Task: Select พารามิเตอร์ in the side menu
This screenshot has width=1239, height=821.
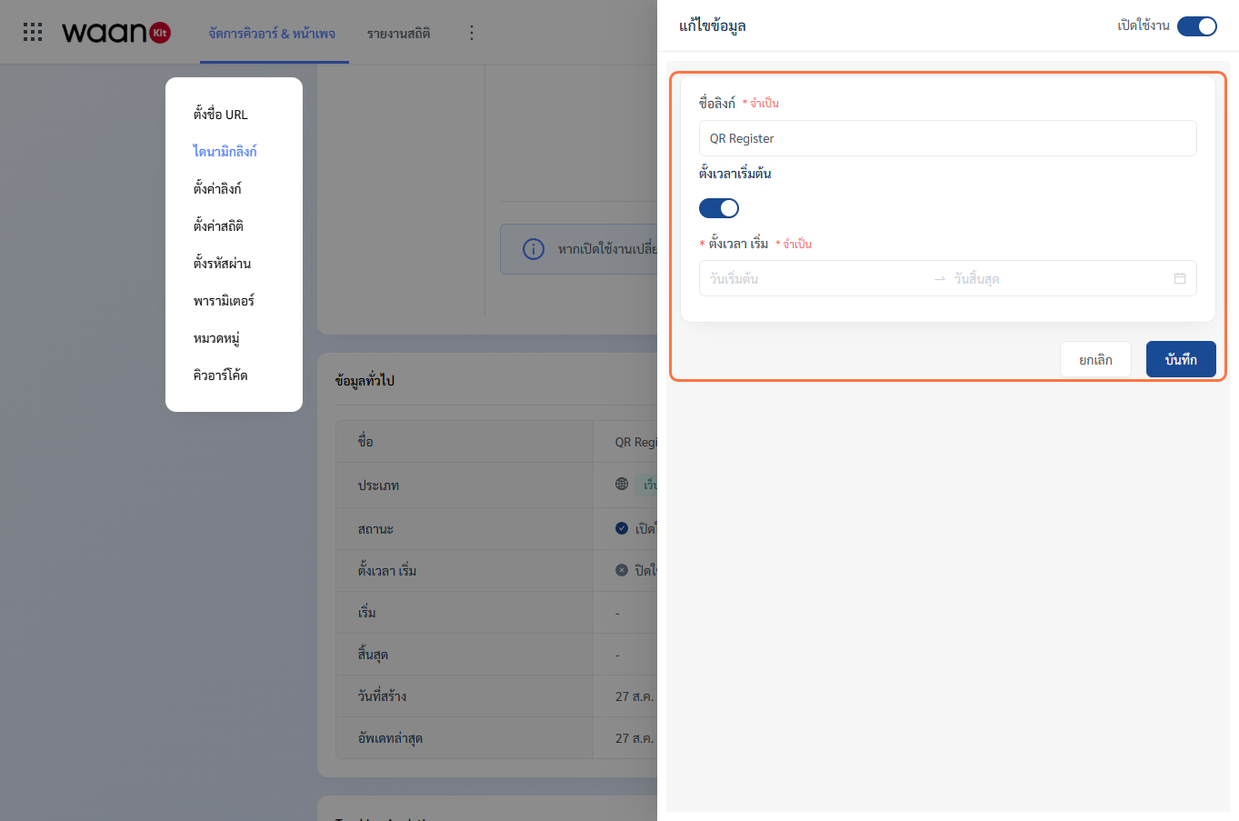Action: [224, 301]
